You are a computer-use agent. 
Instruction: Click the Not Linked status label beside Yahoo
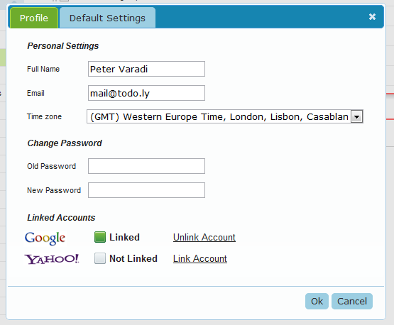coord(133,259)
